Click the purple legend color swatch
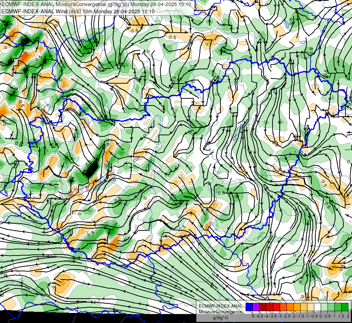352x323 pixels. pyautogui.click(x=256, y=307)
